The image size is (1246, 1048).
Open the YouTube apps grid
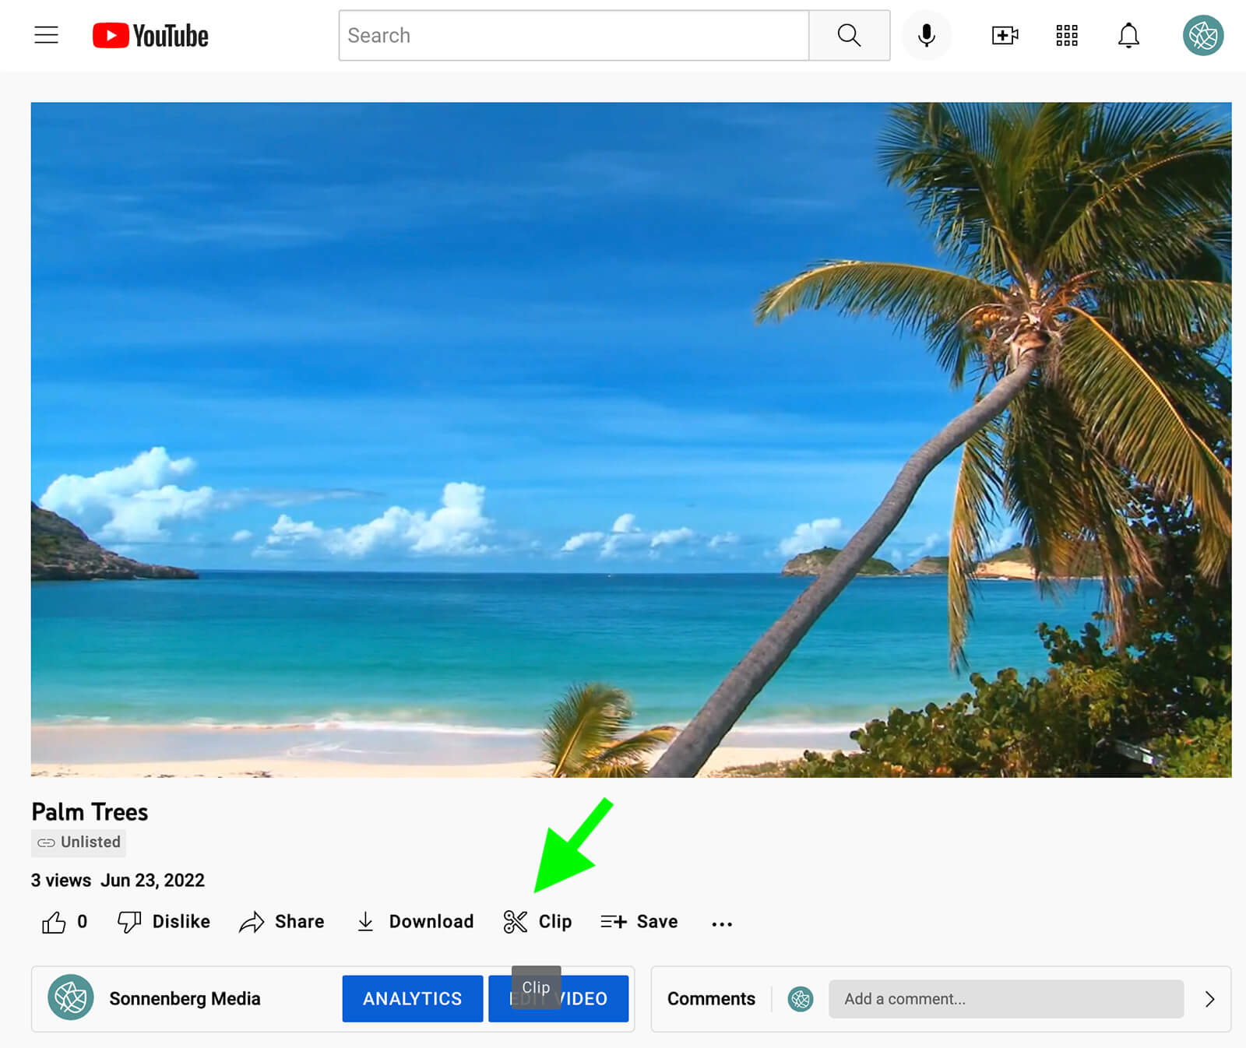[x=1067, y=35]
